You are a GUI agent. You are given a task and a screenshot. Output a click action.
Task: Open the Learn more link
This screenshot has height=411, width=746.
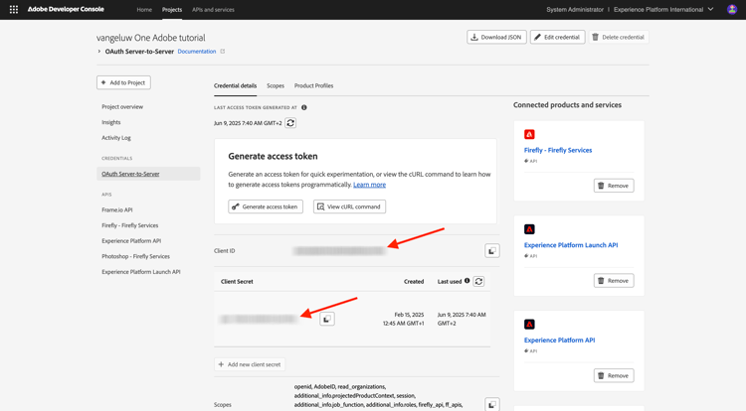(369, 185)
